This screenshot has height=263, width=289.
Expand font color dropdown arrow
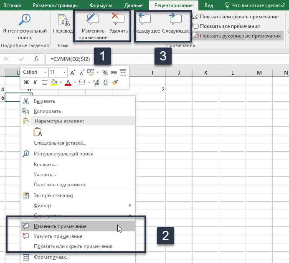[x=75, y=83]
